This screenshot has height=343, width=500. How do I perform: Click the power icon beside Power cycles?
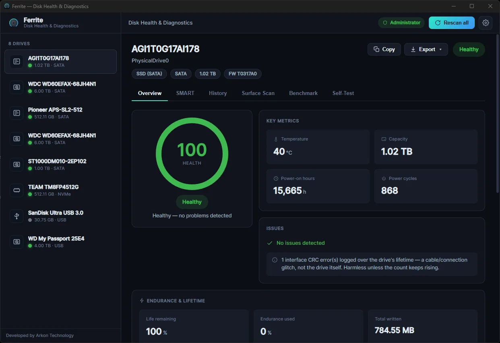(384, 178)
